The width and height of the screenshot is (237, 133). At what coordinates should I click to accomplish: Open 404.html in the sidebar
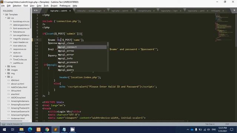pyautogui.click(x=15, y=80)
